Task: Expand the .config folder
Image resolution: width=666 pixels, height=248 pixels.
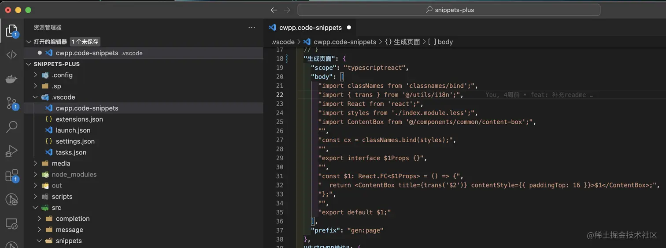Action: click(x=36, y=75)
